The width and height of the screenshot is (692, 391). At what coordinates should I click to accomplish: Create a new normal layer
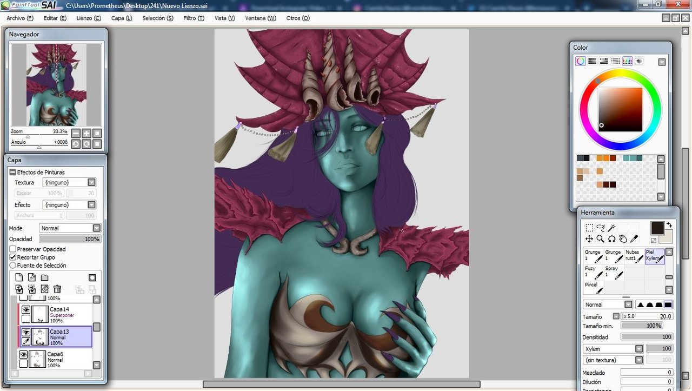tap(19, 277)
